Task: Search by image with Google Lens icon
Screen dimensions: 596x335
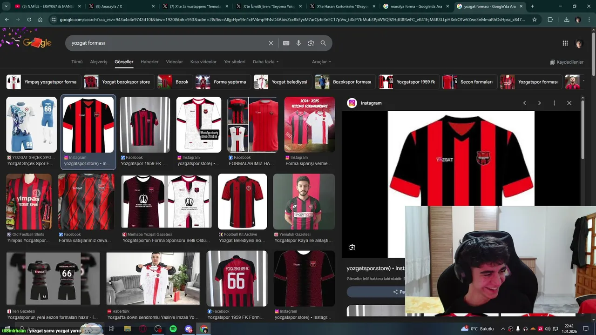Action: pyautogui.click(x=311, y=43)
